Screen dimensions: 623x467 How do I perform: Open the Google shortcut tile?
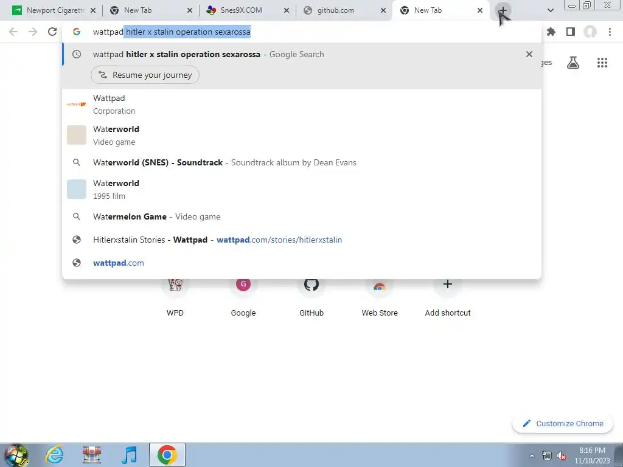pos(243,298)
